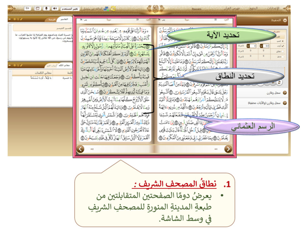The height and width of the screenshot is (234, 301).
Task: Click search magnifier in معاني الكلمة panel header
Action: (18, 65)
